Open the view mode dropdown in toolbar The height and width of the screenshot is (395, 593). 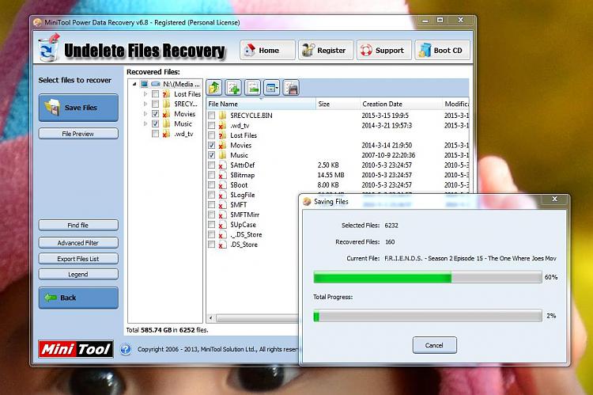(x=272, y=88)
